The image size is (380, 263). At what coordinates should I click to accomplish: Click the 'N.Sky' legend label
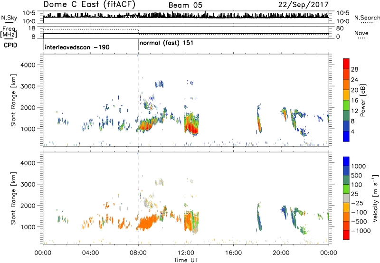tap(9, 18)
